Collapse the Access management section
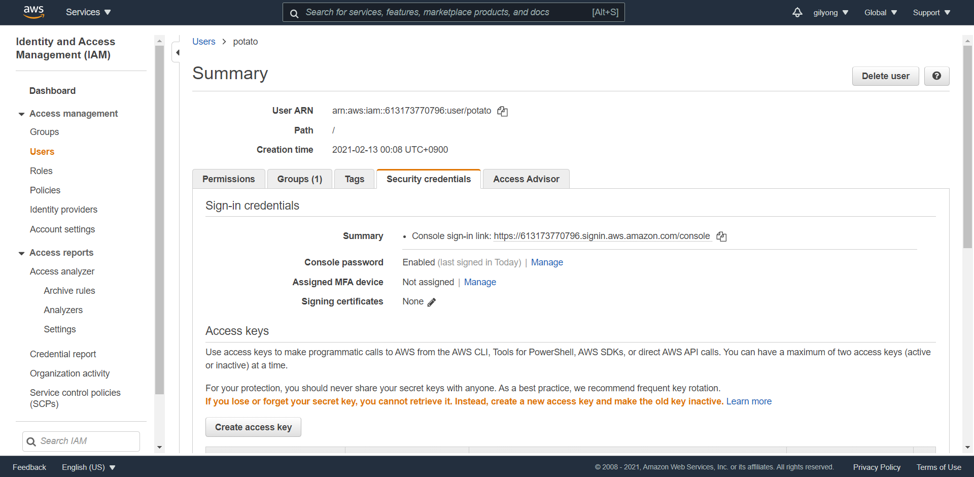This screenshot has width=974, height=477. click(21, 114)
